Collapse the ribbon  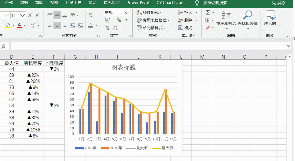pos(288,36)
